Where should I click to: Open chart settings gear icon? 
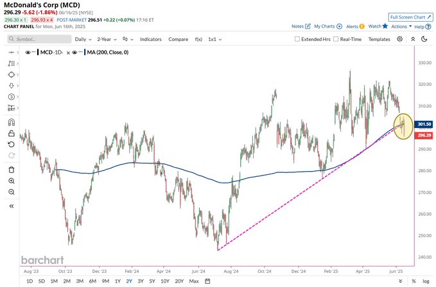[x=399, y=39]
